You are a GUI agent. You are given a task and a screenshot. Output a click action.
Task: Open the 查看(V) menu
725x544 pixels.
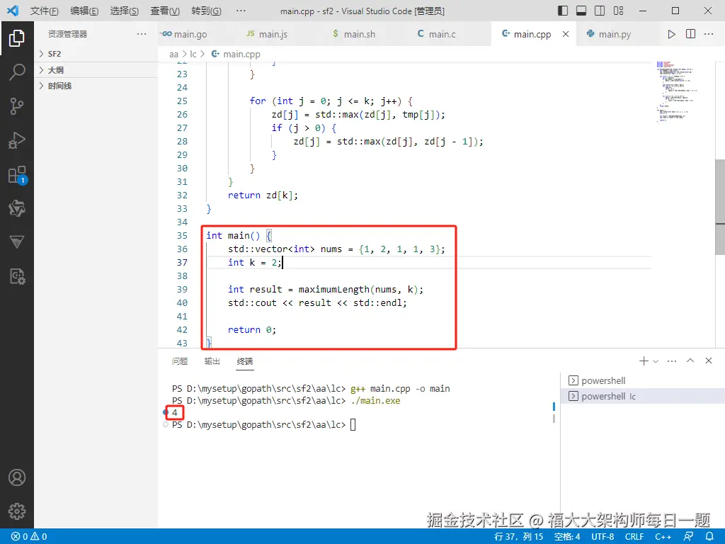click(x=164, y=11)
